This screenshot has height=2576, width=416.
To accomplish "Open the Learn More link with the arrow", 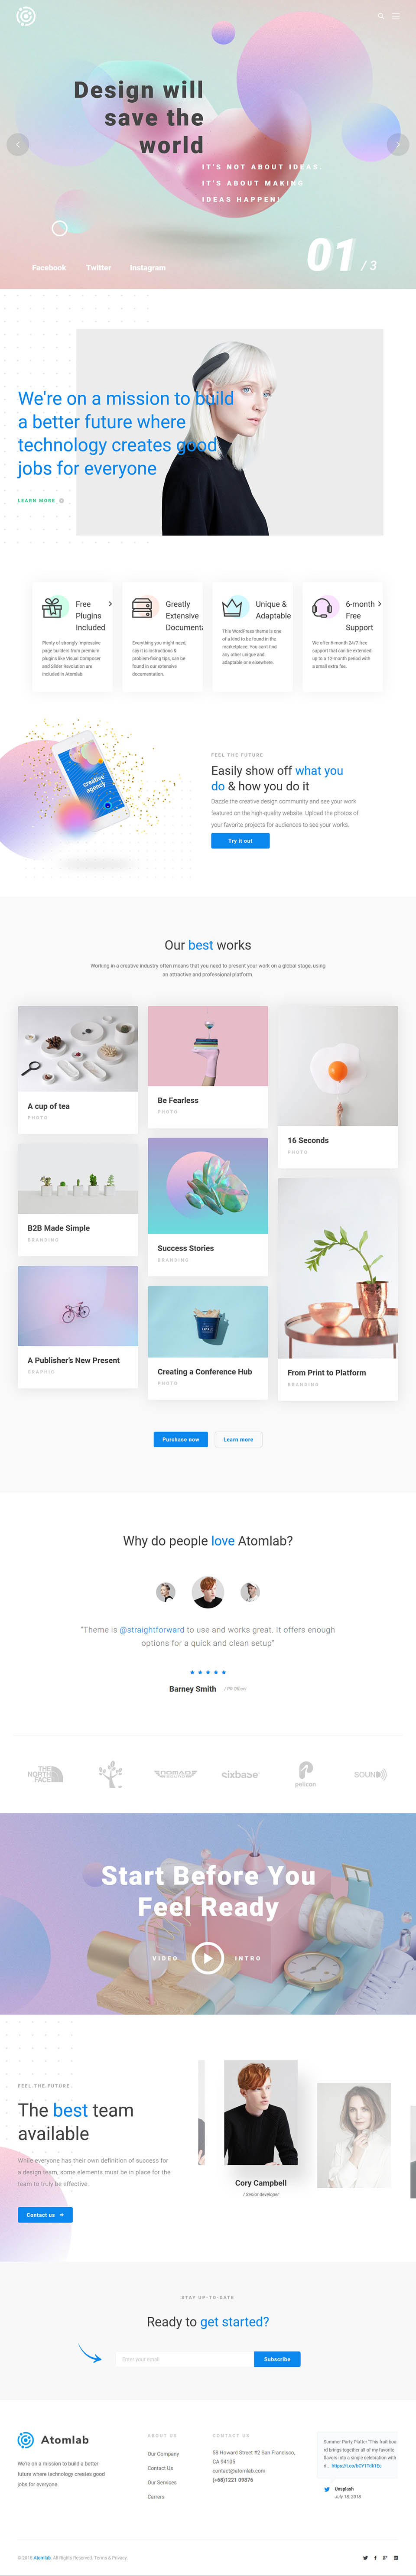I will 41,500.
